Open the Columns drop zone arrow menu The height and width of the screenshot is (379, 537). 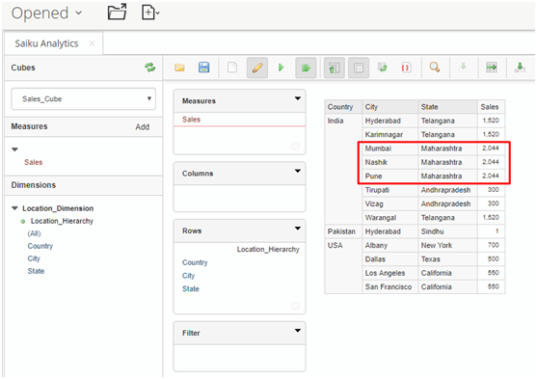click(x=298, y=171)
